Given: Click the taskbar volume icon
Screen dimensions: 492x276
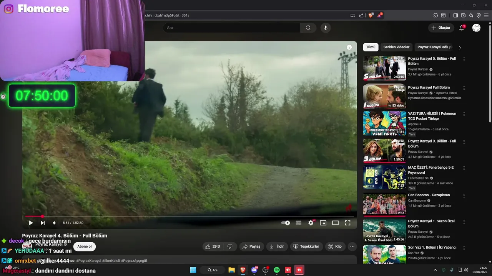Looking at the screenshot, I should (x=466, y=270).
